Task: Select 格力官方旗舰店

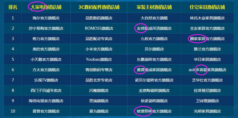Action: [x=46, y=39]
